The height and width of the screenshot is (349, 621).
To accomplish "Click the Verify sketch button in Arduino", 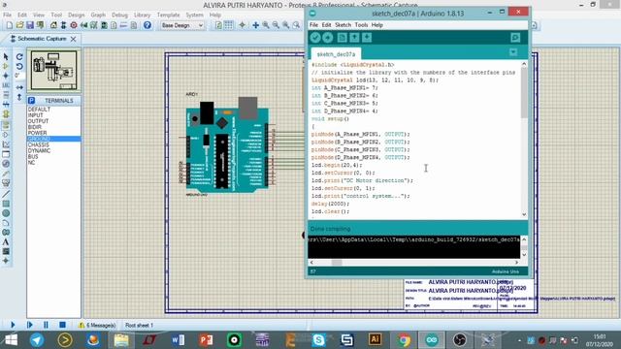I will coord(314,37).
